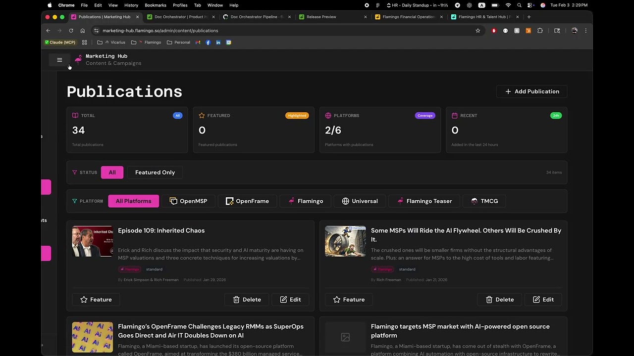Go back with the browser back arrow
The width and height of the screenshot is (634, 356).
pyautogui.click(x=48, y=31)
